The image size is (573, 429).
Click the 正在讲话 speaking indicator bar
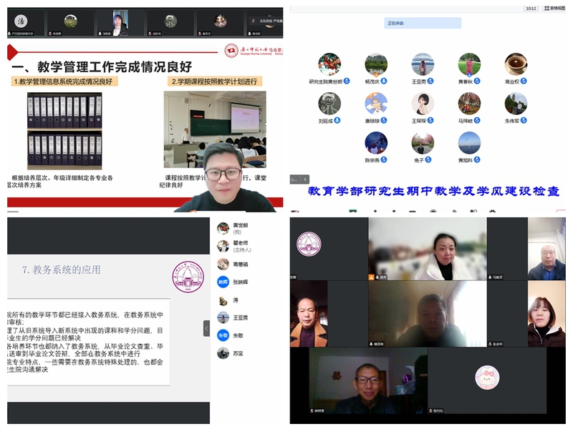tap(423, 23)
